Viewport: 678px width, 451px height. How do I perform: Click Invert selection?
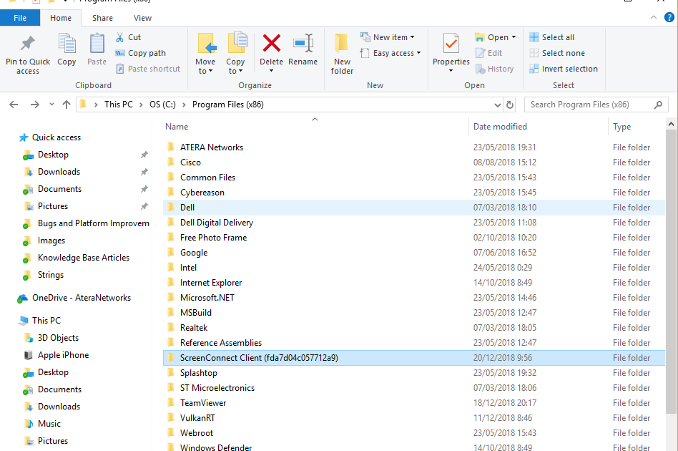tap(564, 69)
